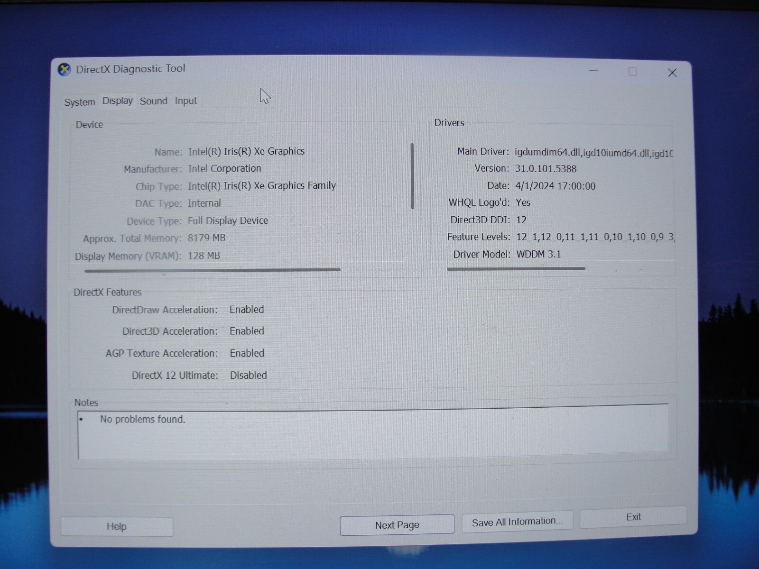The image size is (759, 569).
Task: Click the driver version 31.0.101.5388 value
Action: pyautogui.click(x=546, y=169)
